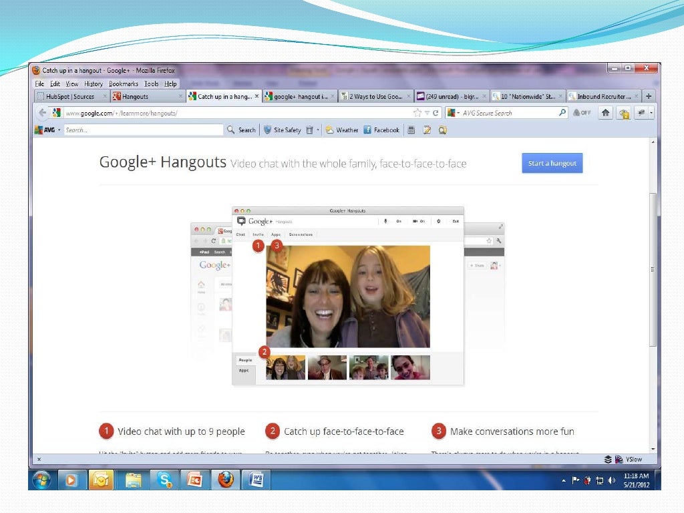684x513 pixels.
Task: Switch to the google+ hangout tab
Action: point(300,96)
